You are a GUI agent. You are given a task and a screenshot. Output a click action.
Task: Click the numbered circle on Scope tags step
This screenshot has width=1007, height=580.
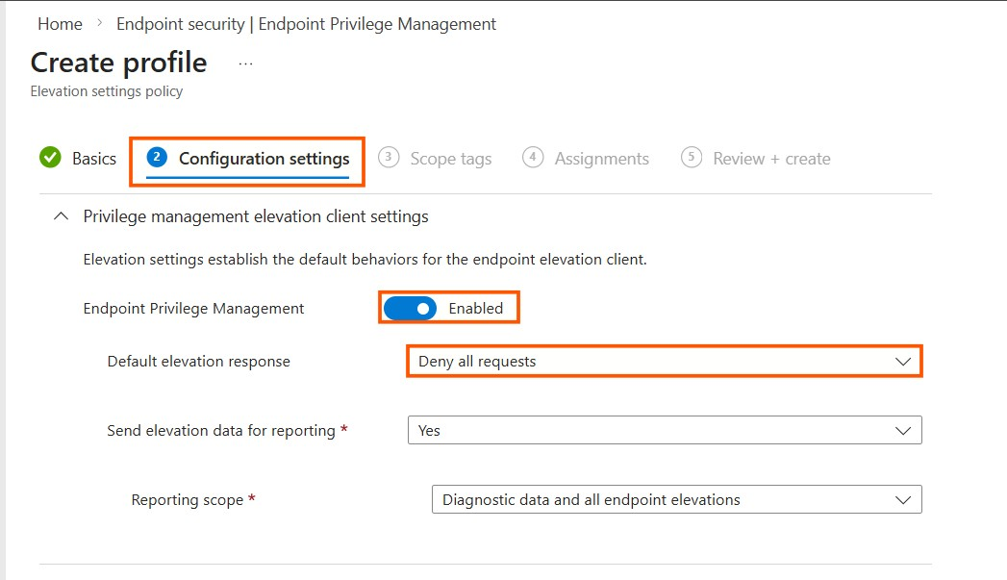point(390,158)
